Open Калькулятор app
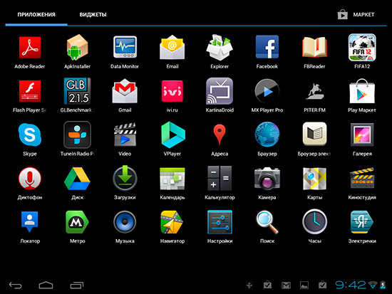Viewport: 392px width, 294px height. point(220,179)
